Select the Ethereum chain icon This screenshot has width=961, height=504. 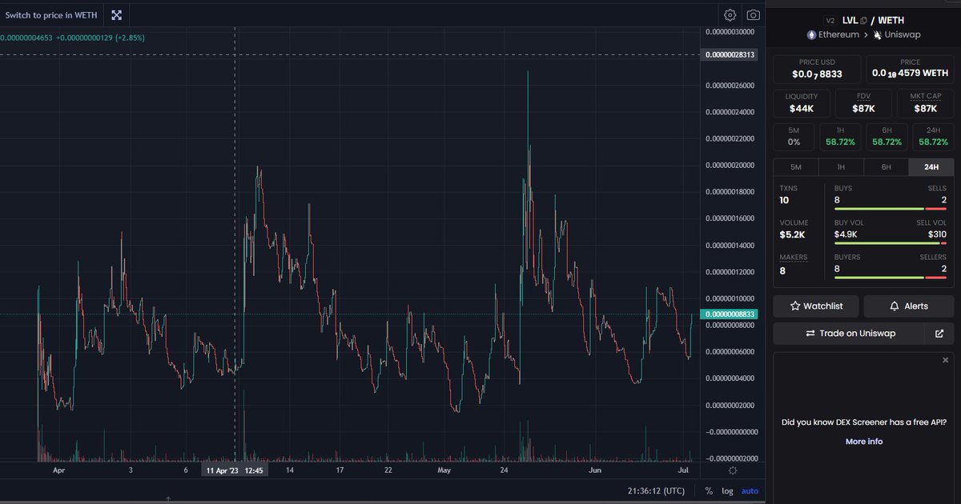point(810,34)
